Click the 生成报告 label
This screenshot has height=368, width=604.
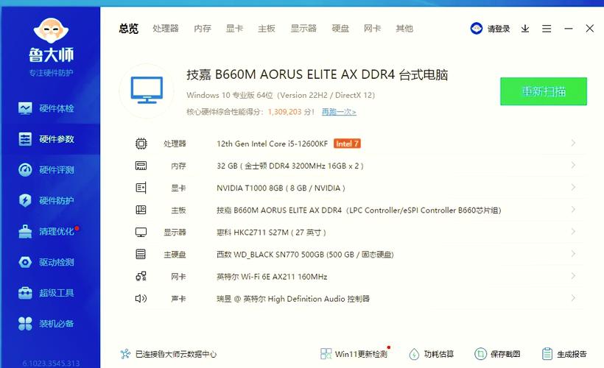pos(572,354)
